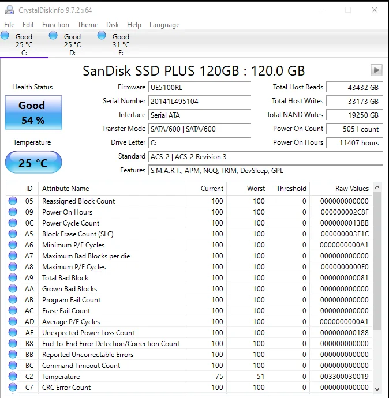This screenshot has height=398, width=389.
Task: Click status orb beside Temperature attribute row
Action: tap(13, 377)
